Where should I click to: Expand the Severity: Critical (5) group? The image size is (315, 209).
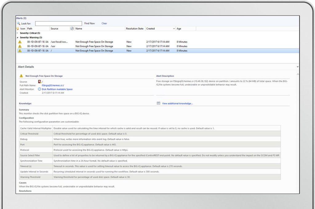tap(18, 33)
